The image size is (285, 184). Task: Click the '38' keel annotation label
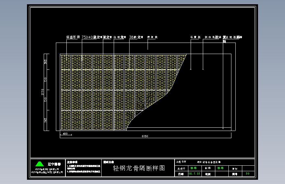click(x=136, y=37)
